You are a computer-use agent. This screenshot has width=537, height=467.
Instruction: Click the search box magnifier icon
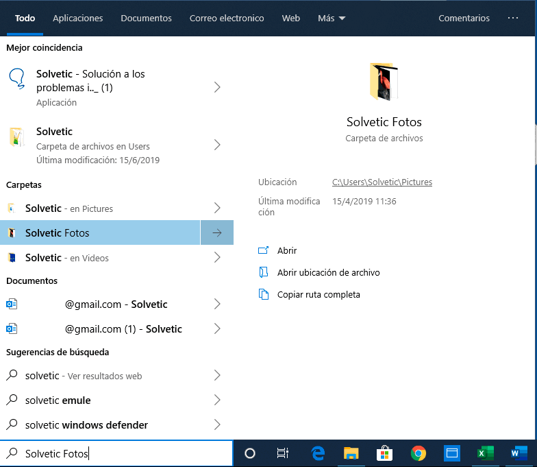[x=12, y=453]
